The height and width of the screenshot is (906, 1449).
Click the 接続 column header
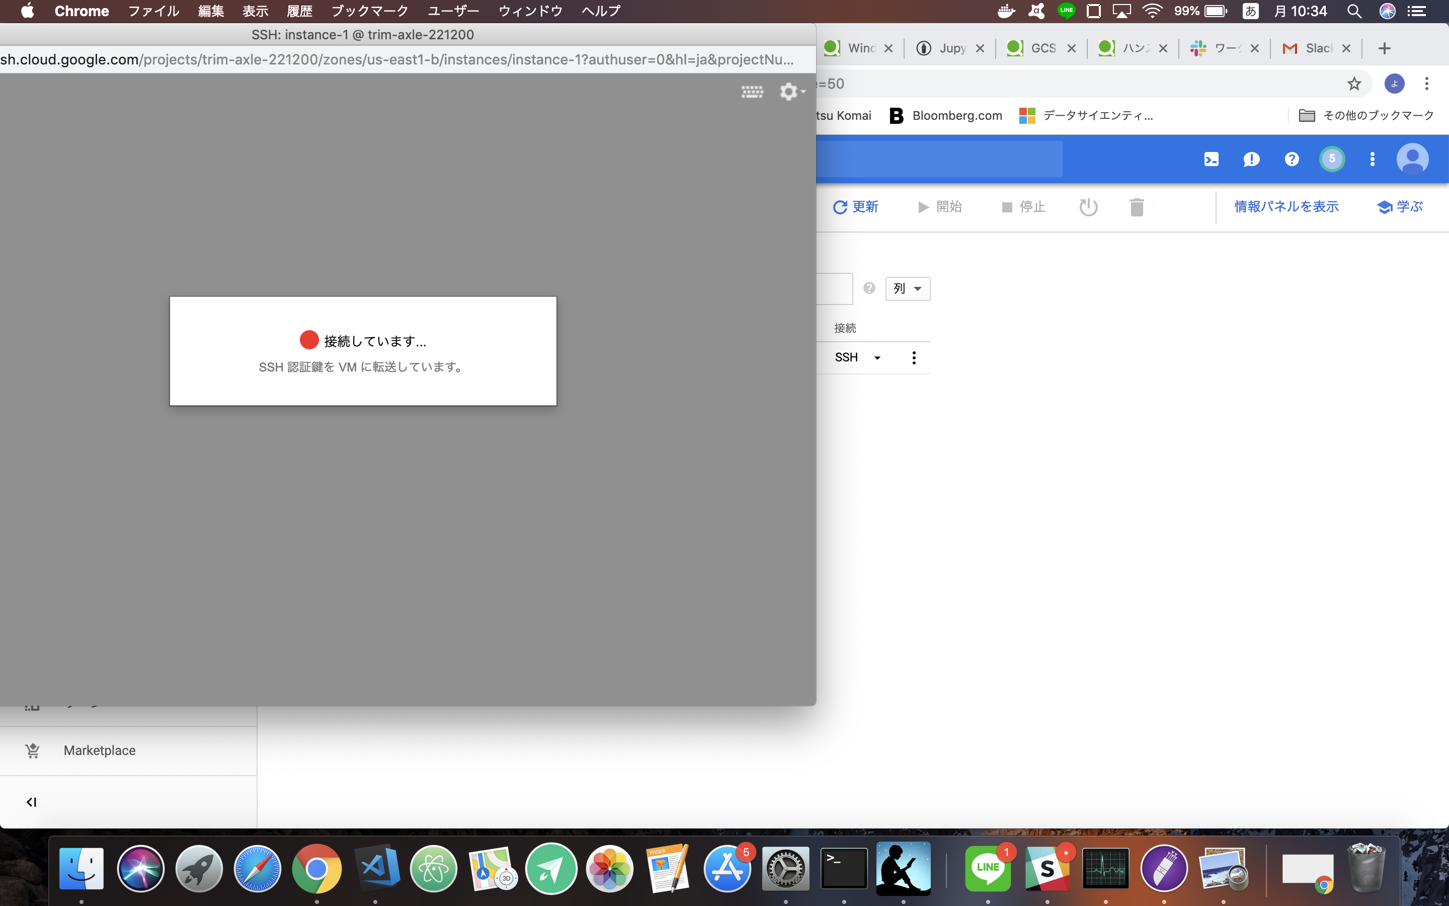[x=845, y=328]
